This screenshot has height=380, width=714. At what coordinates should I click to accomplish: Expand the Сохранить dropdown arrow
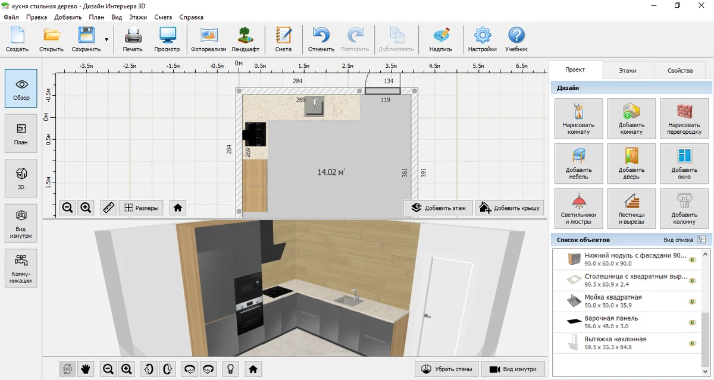[107, 40]
